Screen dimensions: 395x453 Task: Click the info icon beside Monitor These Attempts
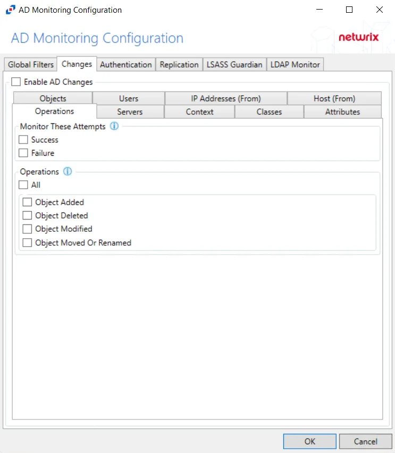coord(114,126)
